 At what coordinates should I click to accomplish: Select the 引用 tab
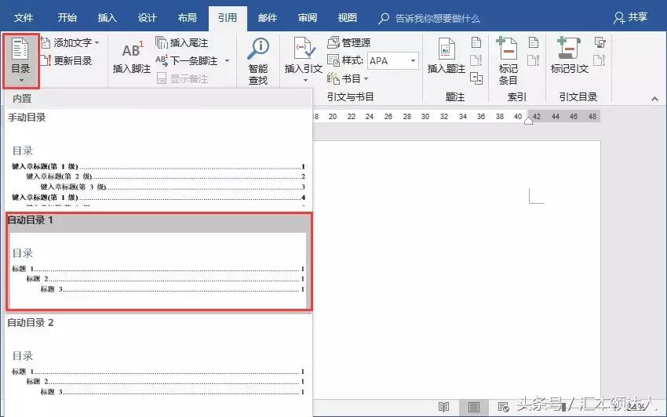(228, 18)
